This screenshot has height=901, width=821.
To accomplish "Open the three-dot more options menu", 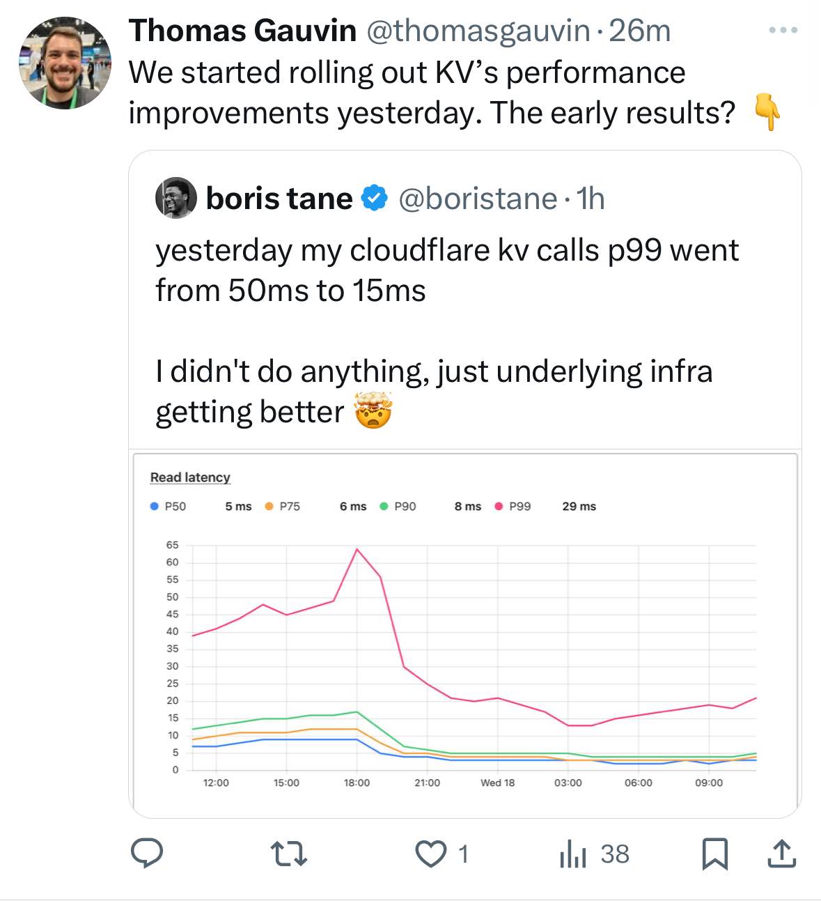I will click(783, 31).
